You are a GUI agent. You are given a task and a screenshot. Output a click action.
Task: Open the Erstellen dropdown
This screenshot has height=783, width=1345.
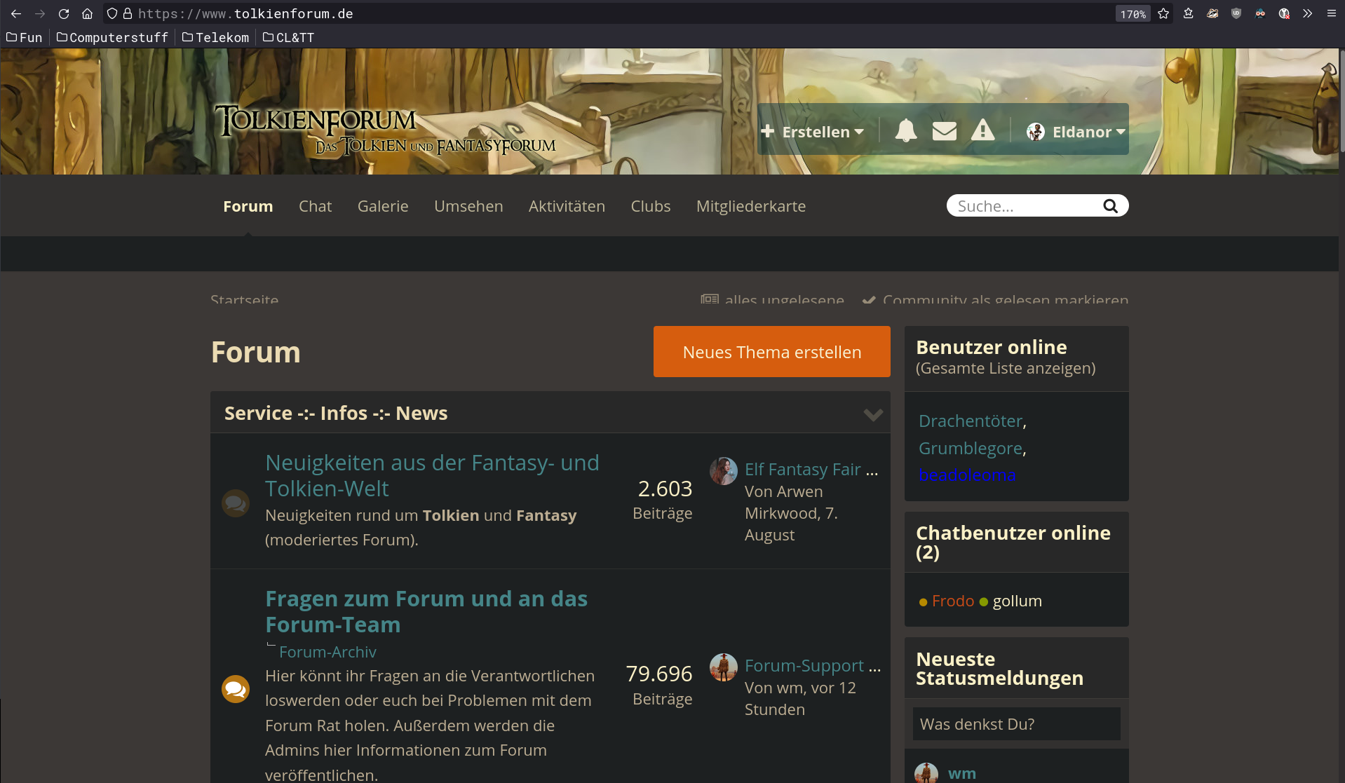tap(812, 132)
